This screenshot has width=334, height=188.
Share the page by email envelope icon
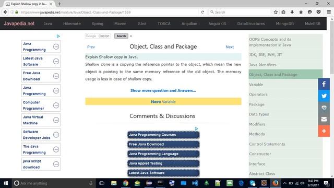coord(324,119)
